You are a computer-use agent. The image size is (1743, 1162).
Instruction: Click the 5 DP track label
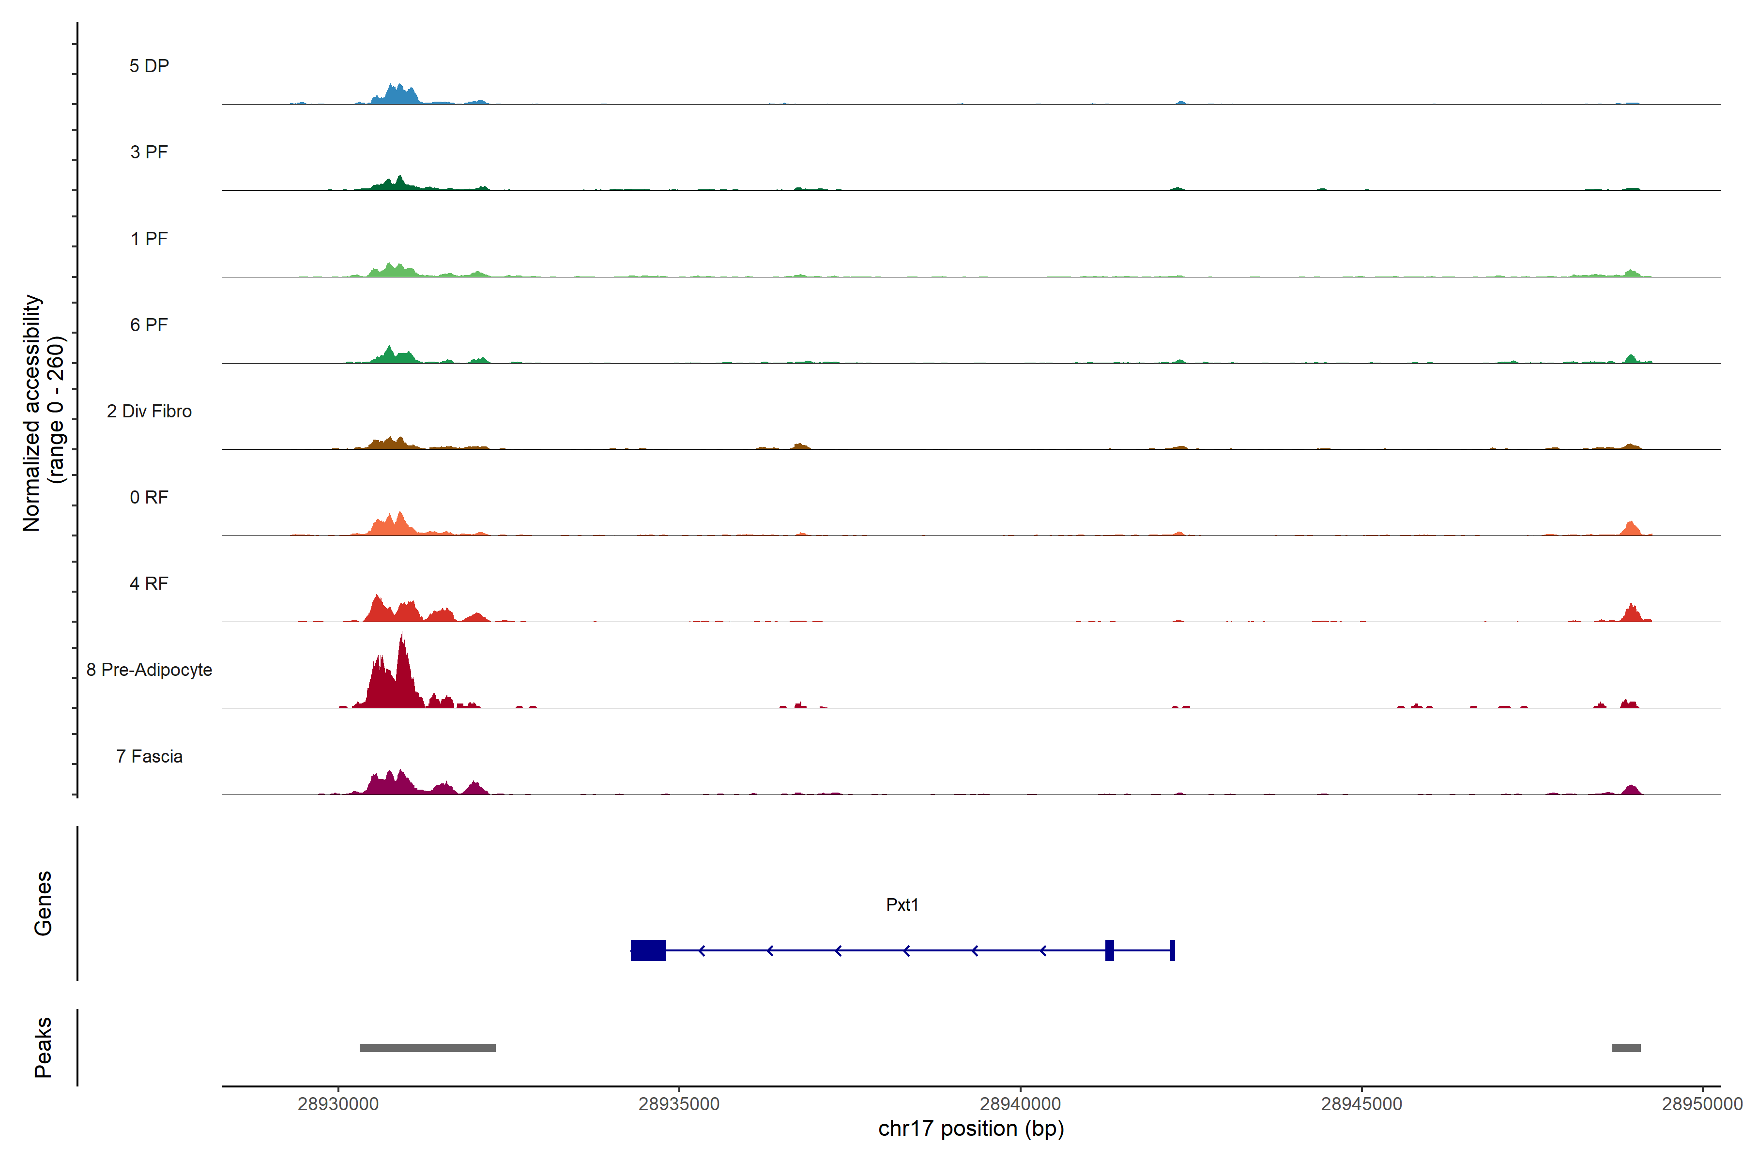coord(149,66)
